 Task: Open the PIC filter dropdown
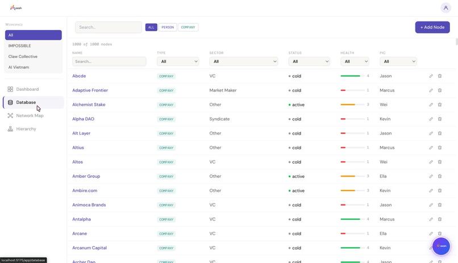[x=398, y=61]
